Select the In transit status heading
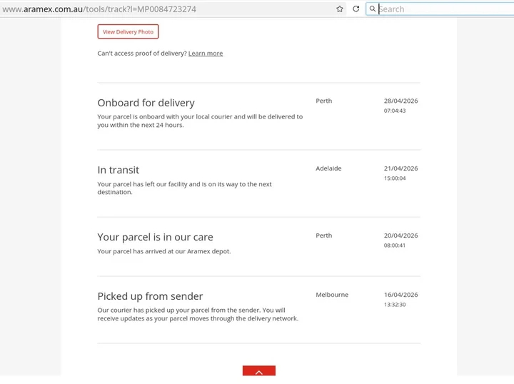This screenshot has width=514, height=384. pyautogui.click(x=119, y=170)
